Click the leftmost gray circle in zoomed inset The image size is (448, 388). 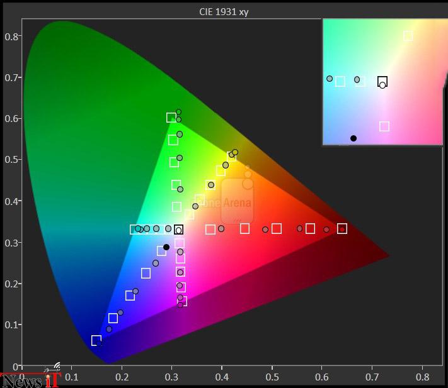click(x=330, y=79)
